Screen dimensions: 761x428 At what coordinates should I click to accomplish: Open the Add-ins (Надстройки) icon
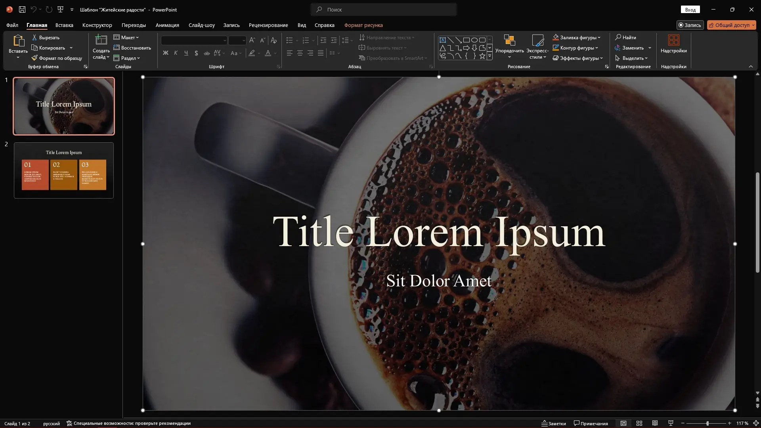pyautogui.click(x=673, y=40)
